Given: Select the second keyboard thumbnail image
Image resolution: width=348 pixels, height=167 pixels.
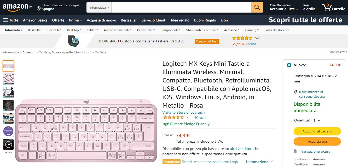Looking at the screenshot, I should [8, 79].
